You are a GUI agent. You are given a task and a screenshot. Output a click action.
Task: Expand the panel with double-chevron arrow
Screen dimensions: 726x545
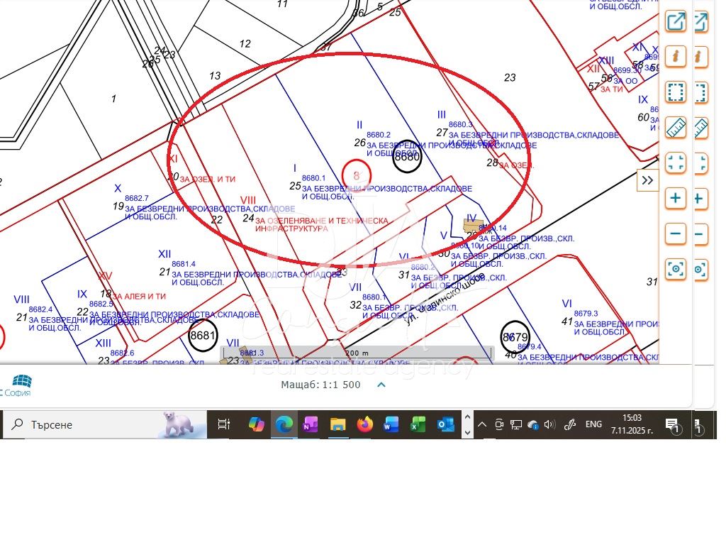647,180
